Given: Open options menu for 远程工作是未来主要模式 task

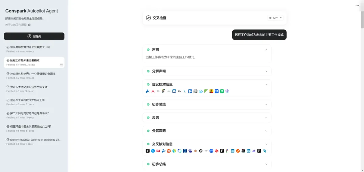Looking at the screenshot, I should [61, 64].
